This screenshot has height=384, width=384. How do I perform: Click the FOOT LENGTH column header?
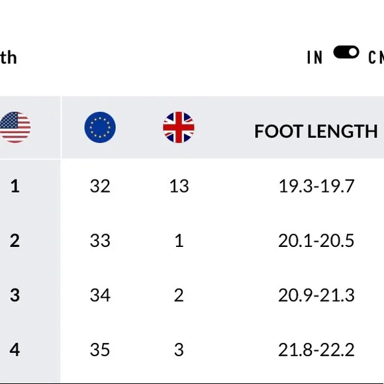(316, 131)
